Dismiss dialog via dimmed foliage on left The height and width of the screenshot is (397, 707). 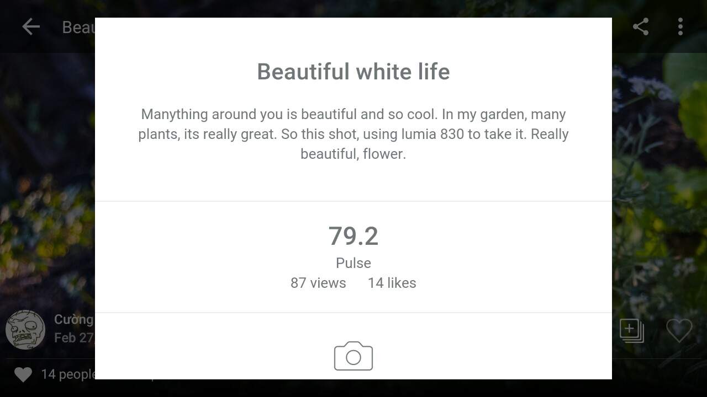click(48, 182)
